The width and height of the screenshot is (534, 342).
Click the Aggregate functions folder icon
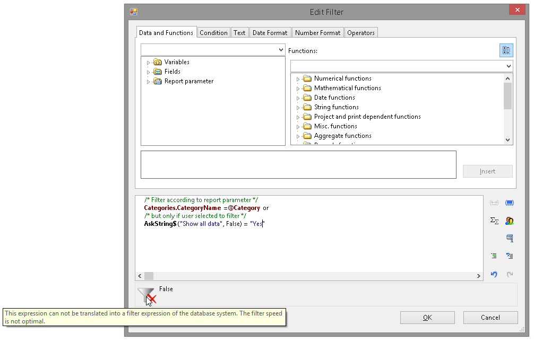tap(307, 136)
